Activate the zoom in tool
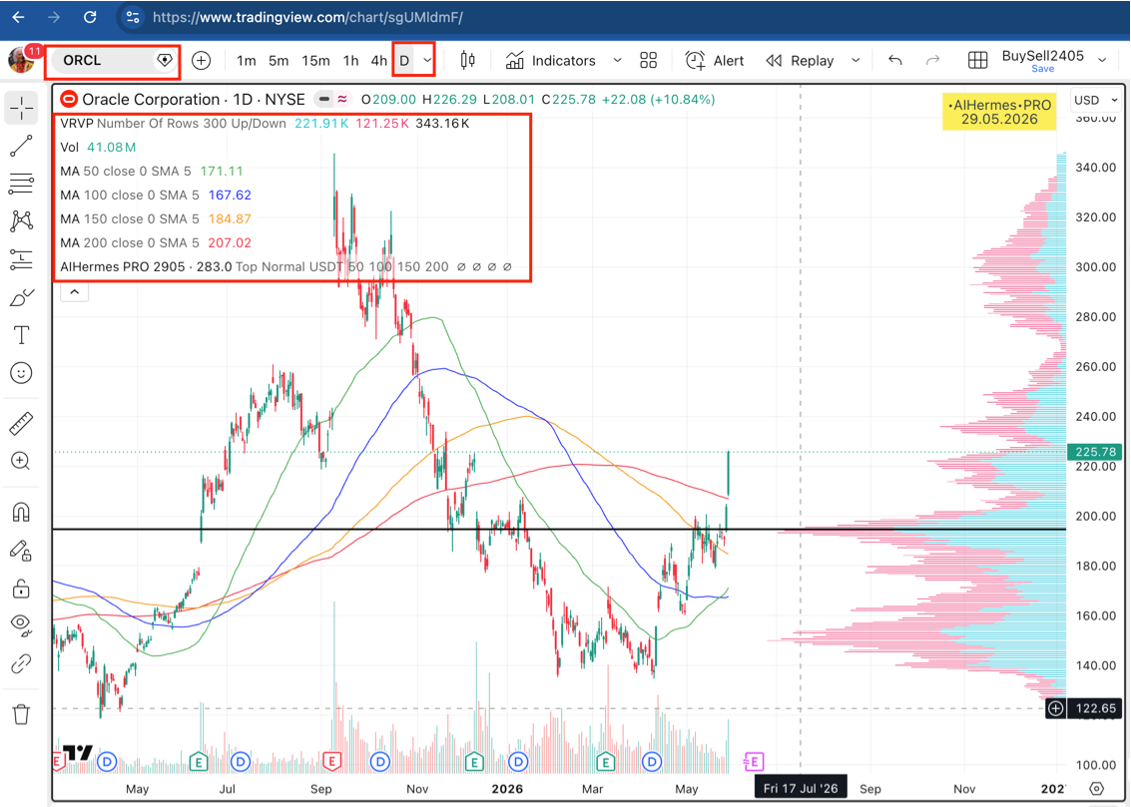 22,461
